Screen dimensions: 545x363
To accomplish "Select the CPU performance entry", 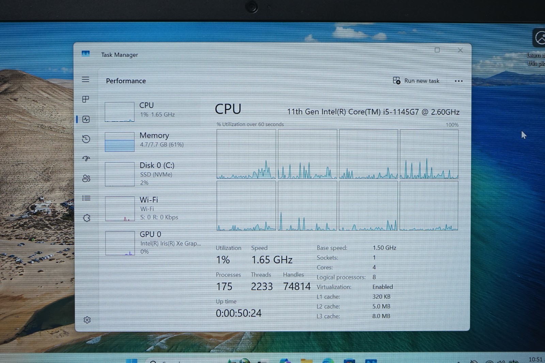I will pos(154,111).
